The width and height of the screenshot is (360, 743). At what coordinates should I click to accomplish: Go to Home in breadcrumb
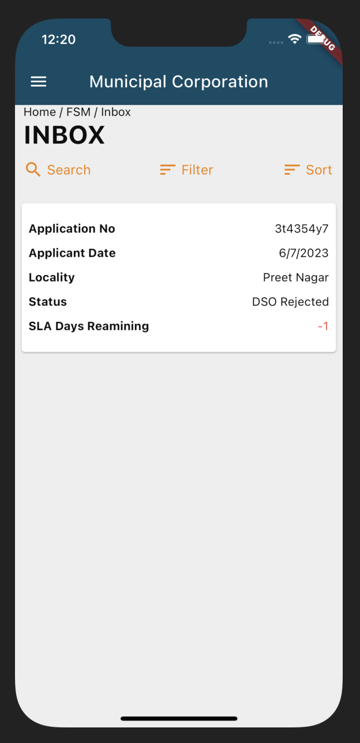point(40,112)
